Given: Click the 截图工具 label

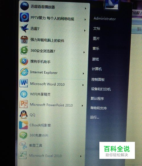Looking at the screenshot, I should [36, 145].
